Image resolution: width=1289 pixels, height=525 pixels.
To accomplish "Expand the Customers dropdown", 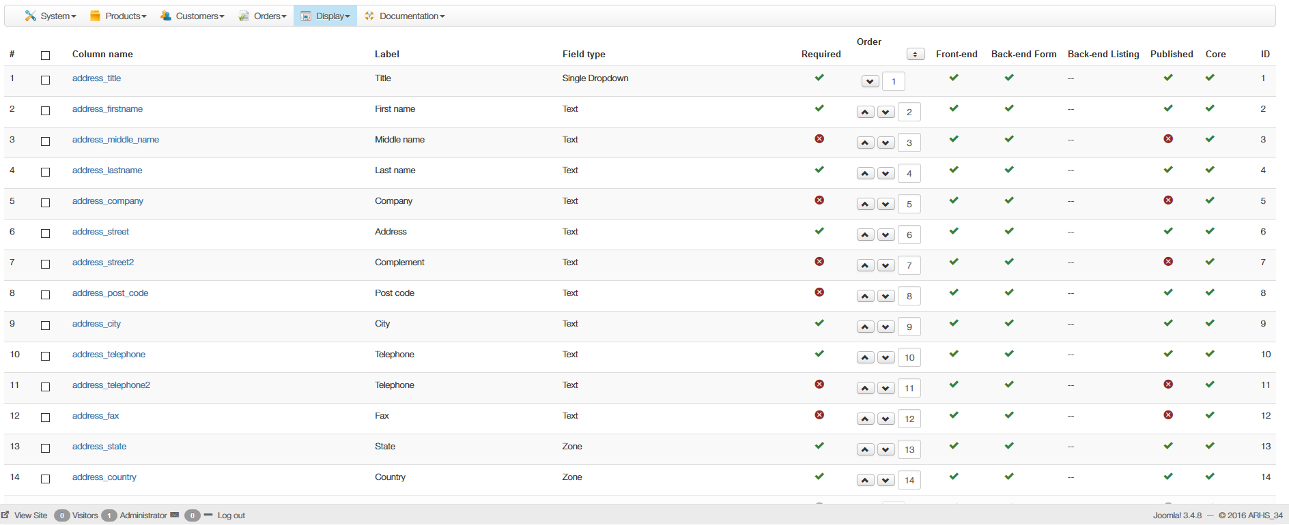I will 192,16.
